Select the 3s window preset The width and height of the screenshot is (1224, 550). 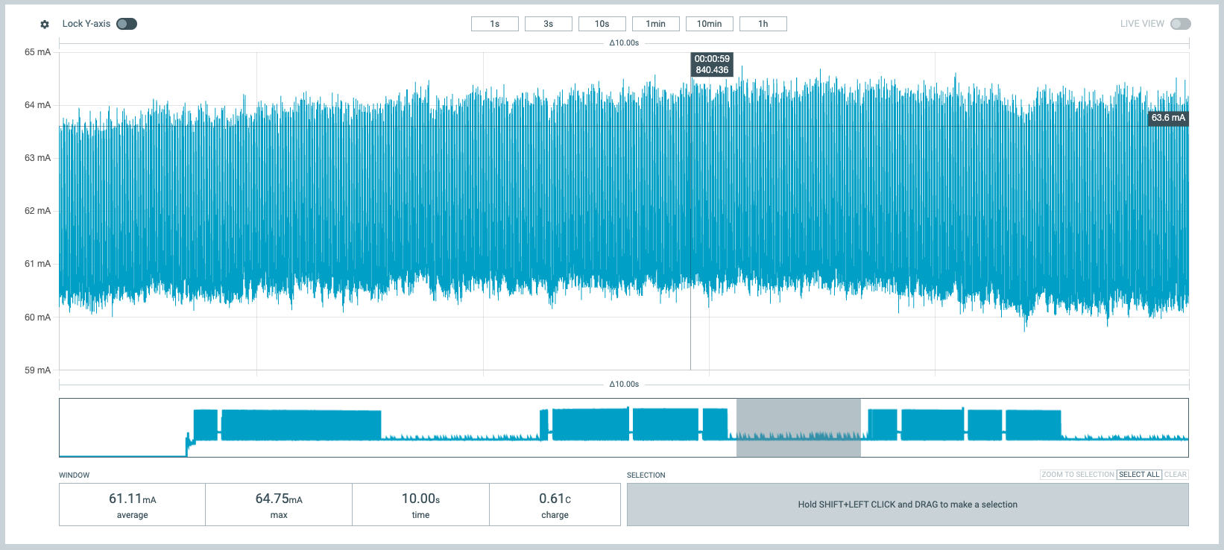click(x=548, y=24)
